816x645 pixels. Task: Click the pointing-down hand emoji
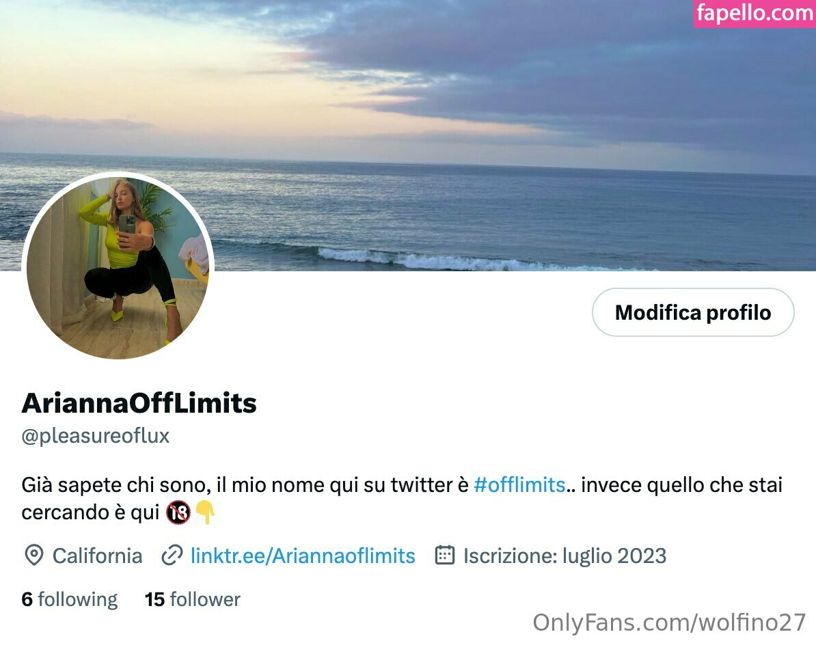point(206,512)
